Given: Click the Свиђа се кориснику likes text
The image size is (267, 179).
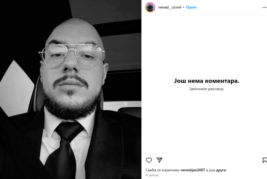Looking at the screenshot, I should 163,170.
